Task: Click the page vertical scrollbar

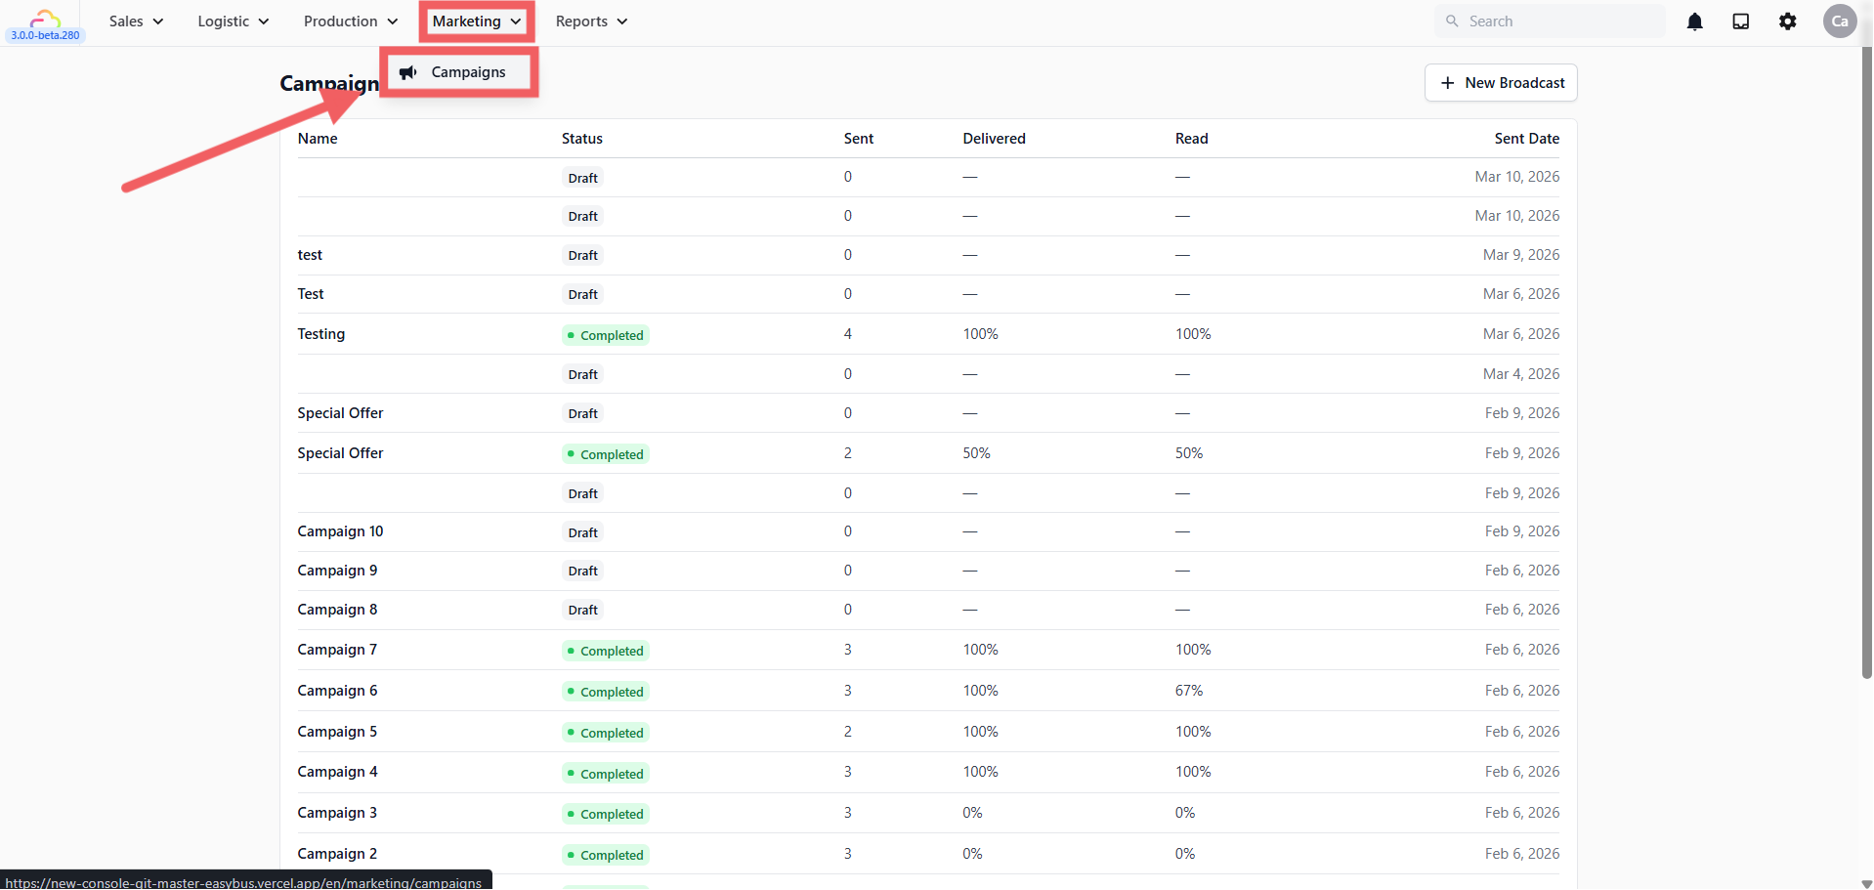Action: point(1867,361)
